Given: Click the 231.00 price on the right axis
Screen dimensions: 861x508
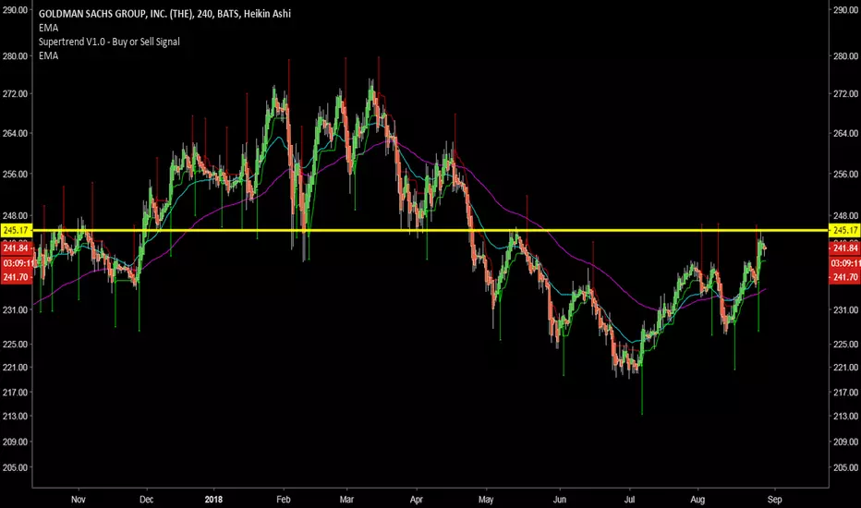Looking at the screenshot, I should (x=845, y=309).
